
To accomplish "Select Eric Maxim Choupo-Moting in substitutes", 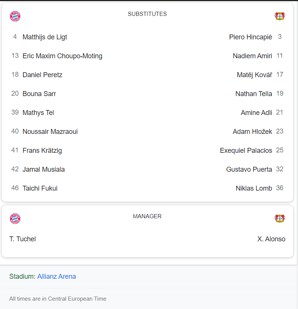I will (x=62, y=56).
